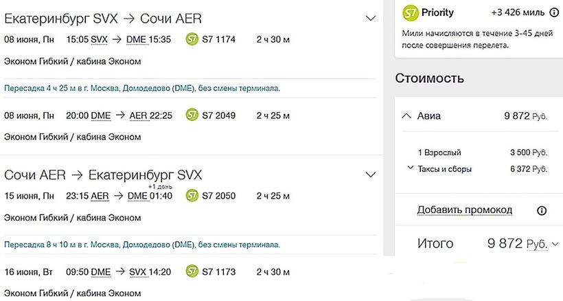Collapse the Екатеринбург SVX → Сочи AER segment

point(371,18)
